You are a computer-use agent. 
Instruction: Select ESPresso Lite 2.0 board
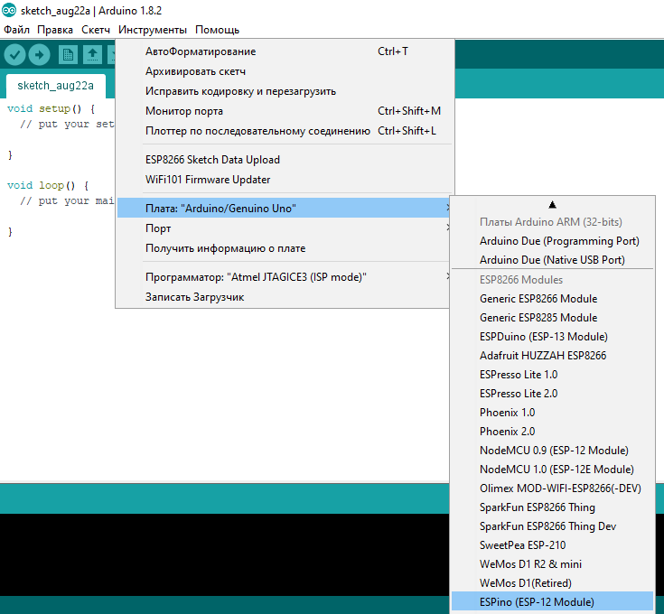[x=553, y=394]
